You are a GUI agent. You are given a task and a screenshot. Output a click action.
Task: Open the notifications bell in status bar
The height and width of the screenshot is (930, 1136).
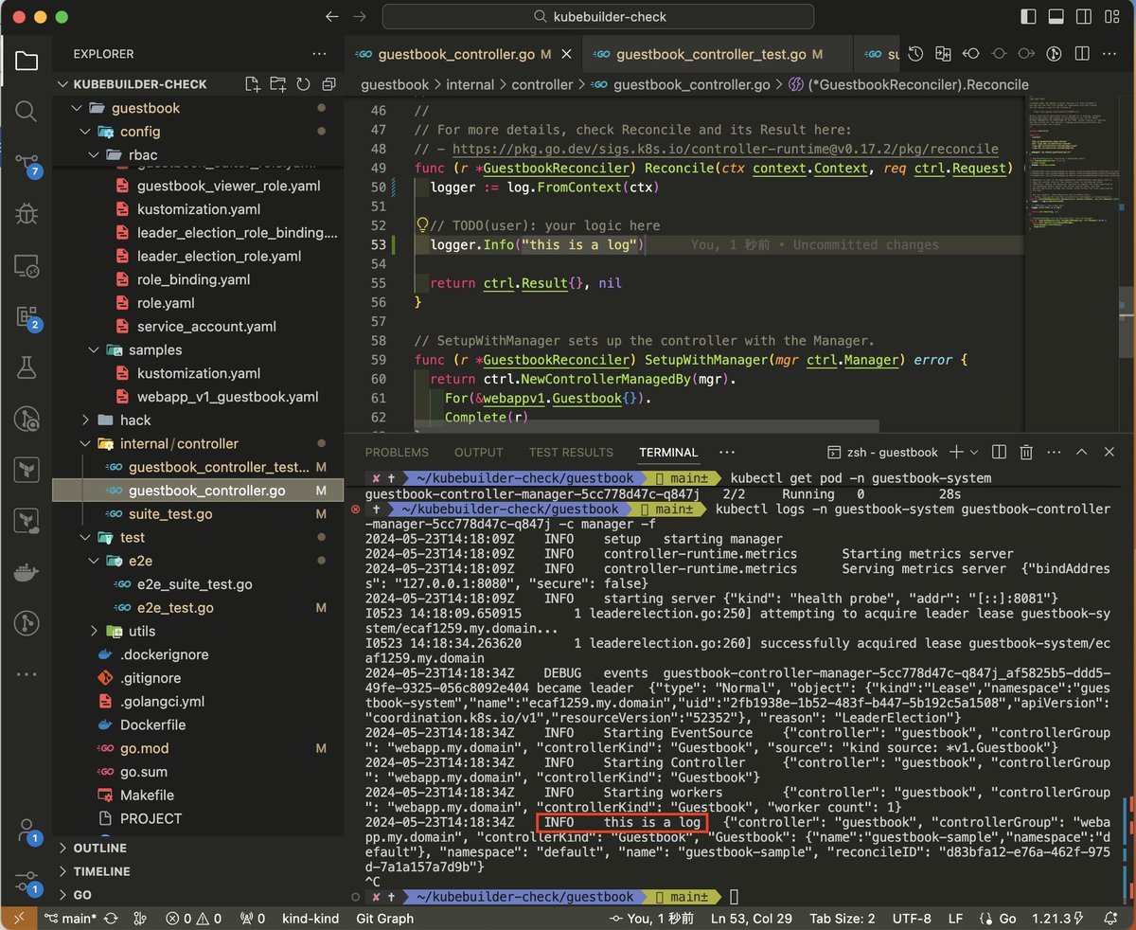[1112, 919]
